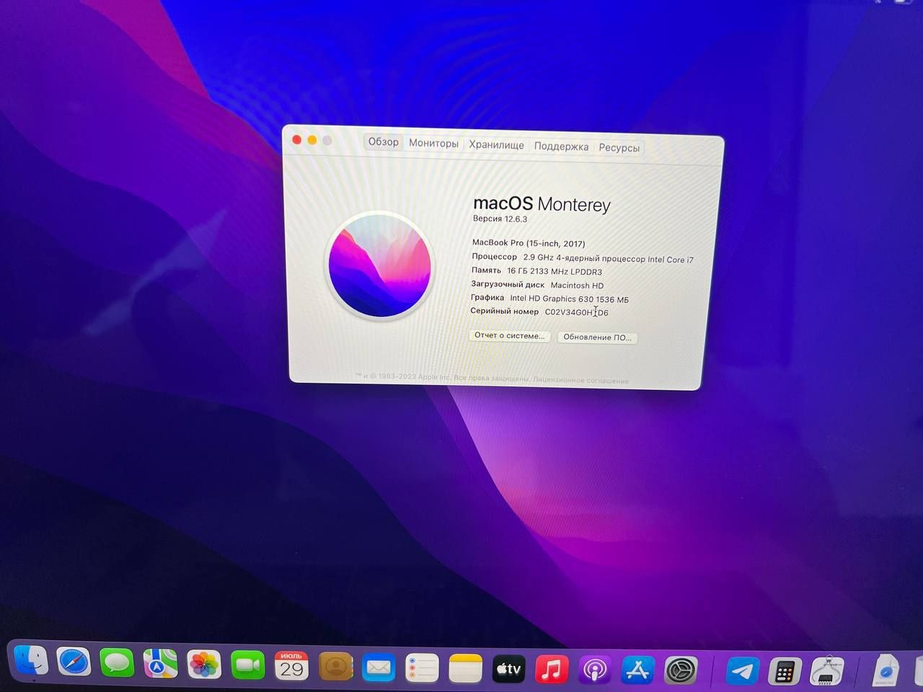
Task: Open Maps from the Dock
Action: pyautogui.click(x=160, y=664)
